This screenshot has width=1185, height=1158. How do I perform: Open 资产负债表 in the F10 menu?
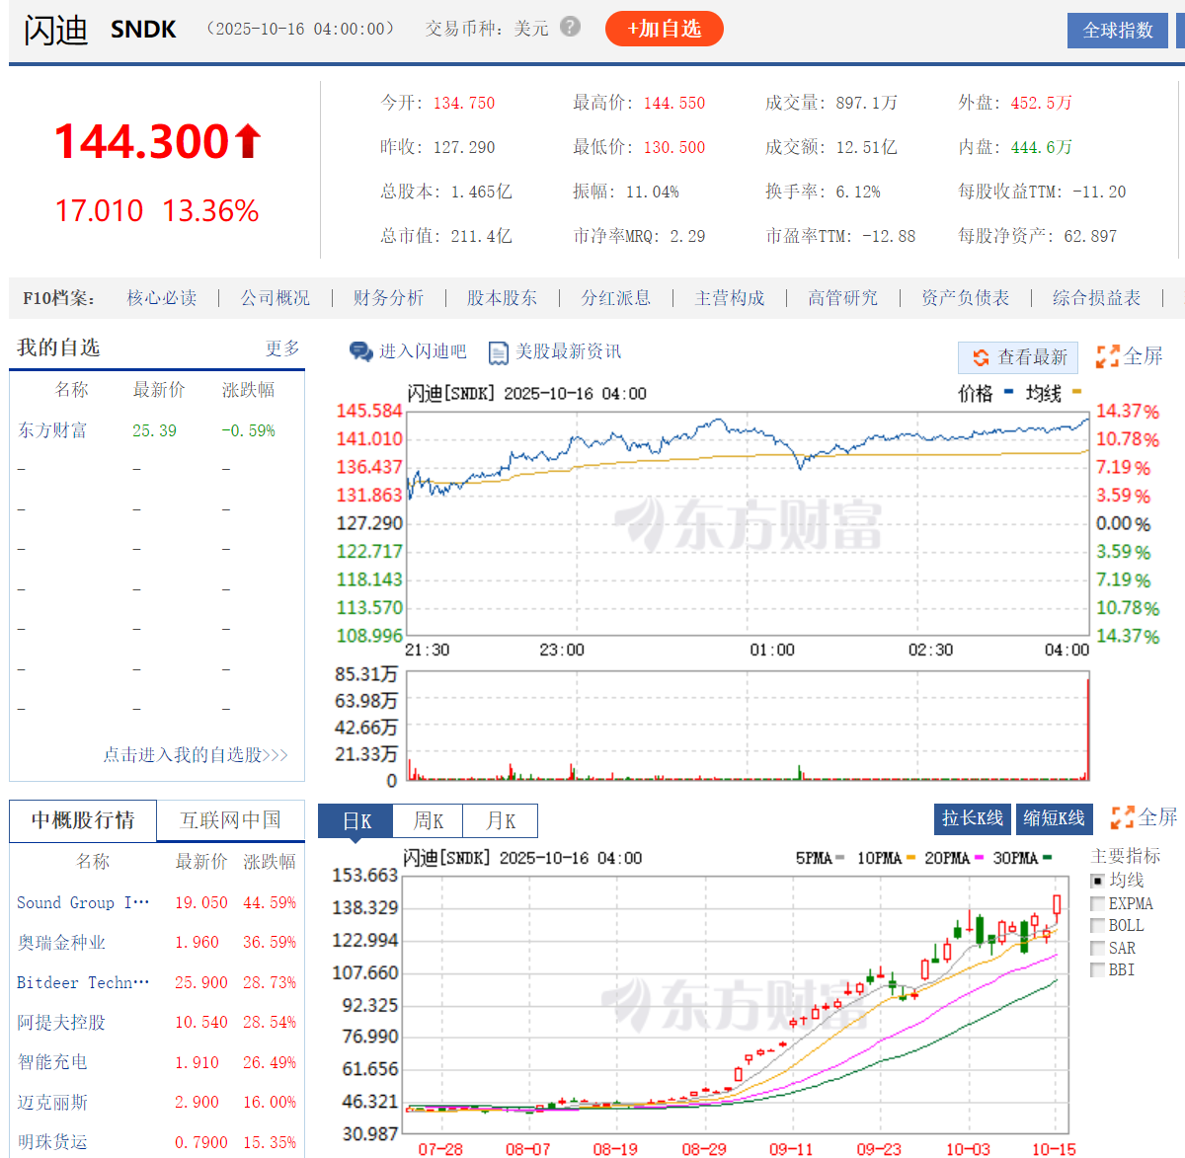click(965, 298)
